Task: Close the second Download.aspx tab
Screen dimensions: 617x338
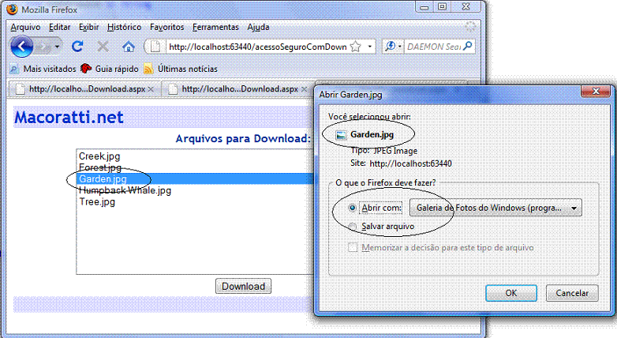Action: (x=304, y=89)
